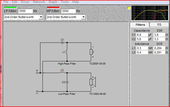This screenshot has width=170, height=107.
Task: Click the L2 inductance value field
Action: coord(142,52)
